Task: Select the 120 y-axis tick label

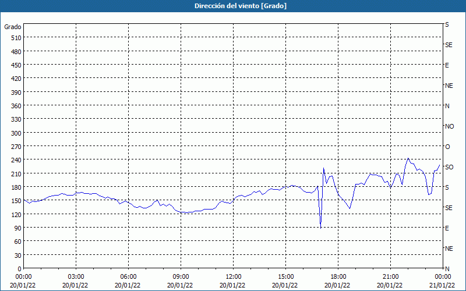Action: [17, 215]
